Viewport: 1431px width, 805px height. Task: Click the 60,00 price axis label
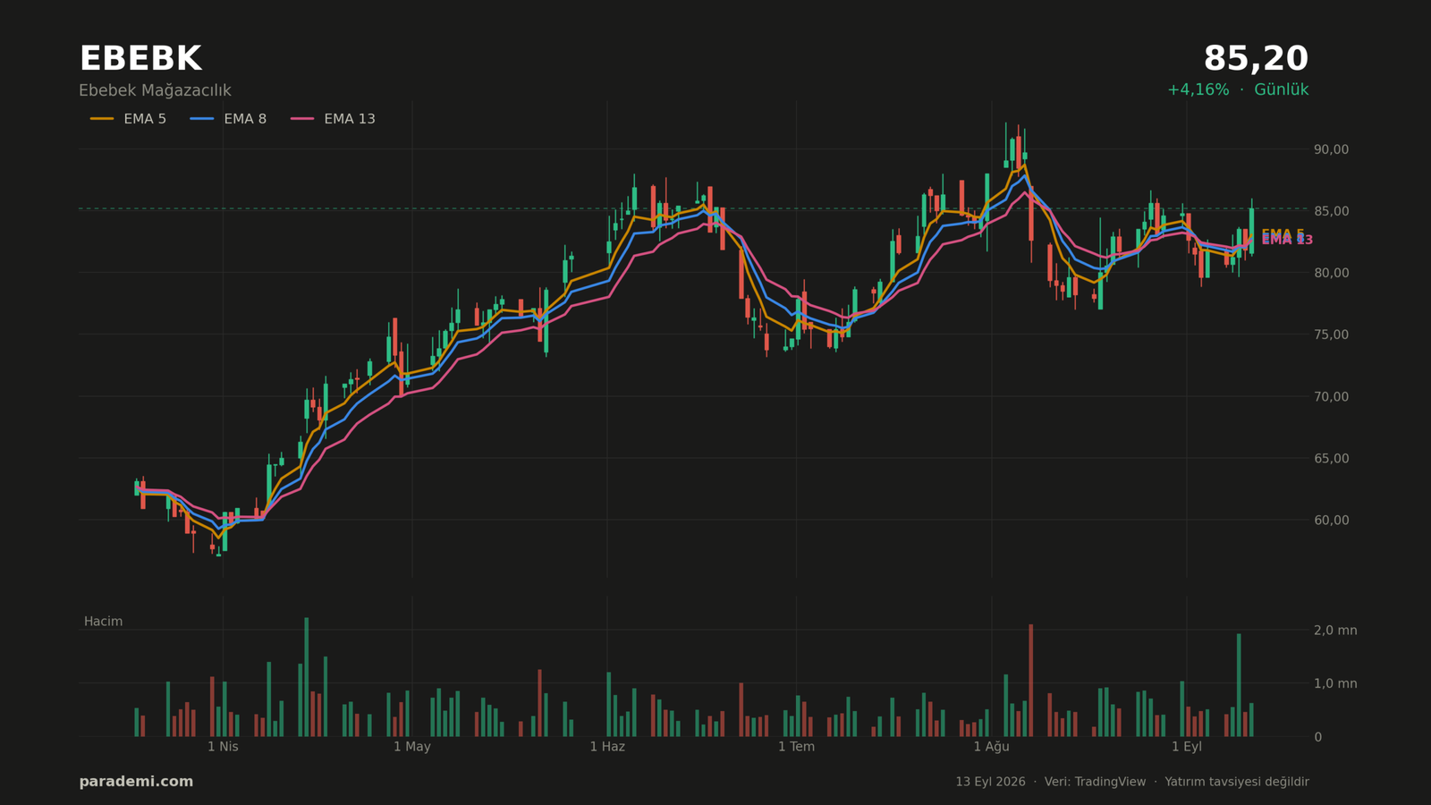point(1331,520)
